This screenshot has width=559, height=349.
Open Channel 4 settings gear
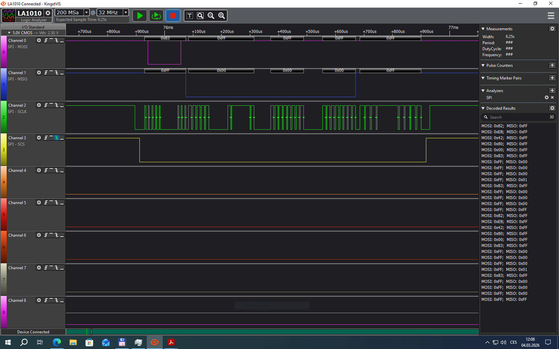[x=39, y=170]
